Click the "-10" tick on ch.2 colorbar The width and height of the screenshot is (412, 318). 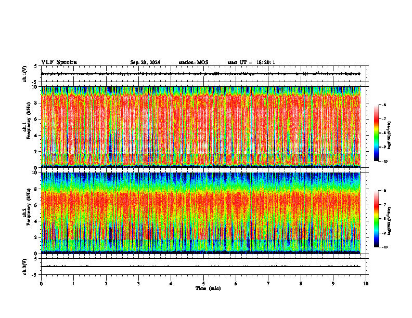pyautogui.click(x=384, y=247)
